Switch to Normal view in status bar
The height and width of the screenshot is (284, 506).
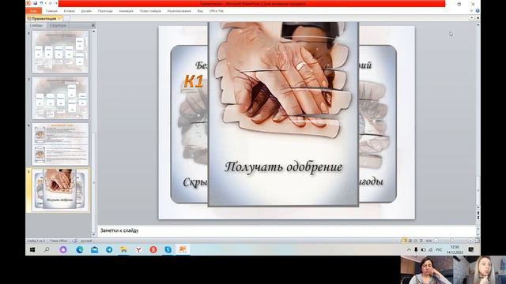404,241
